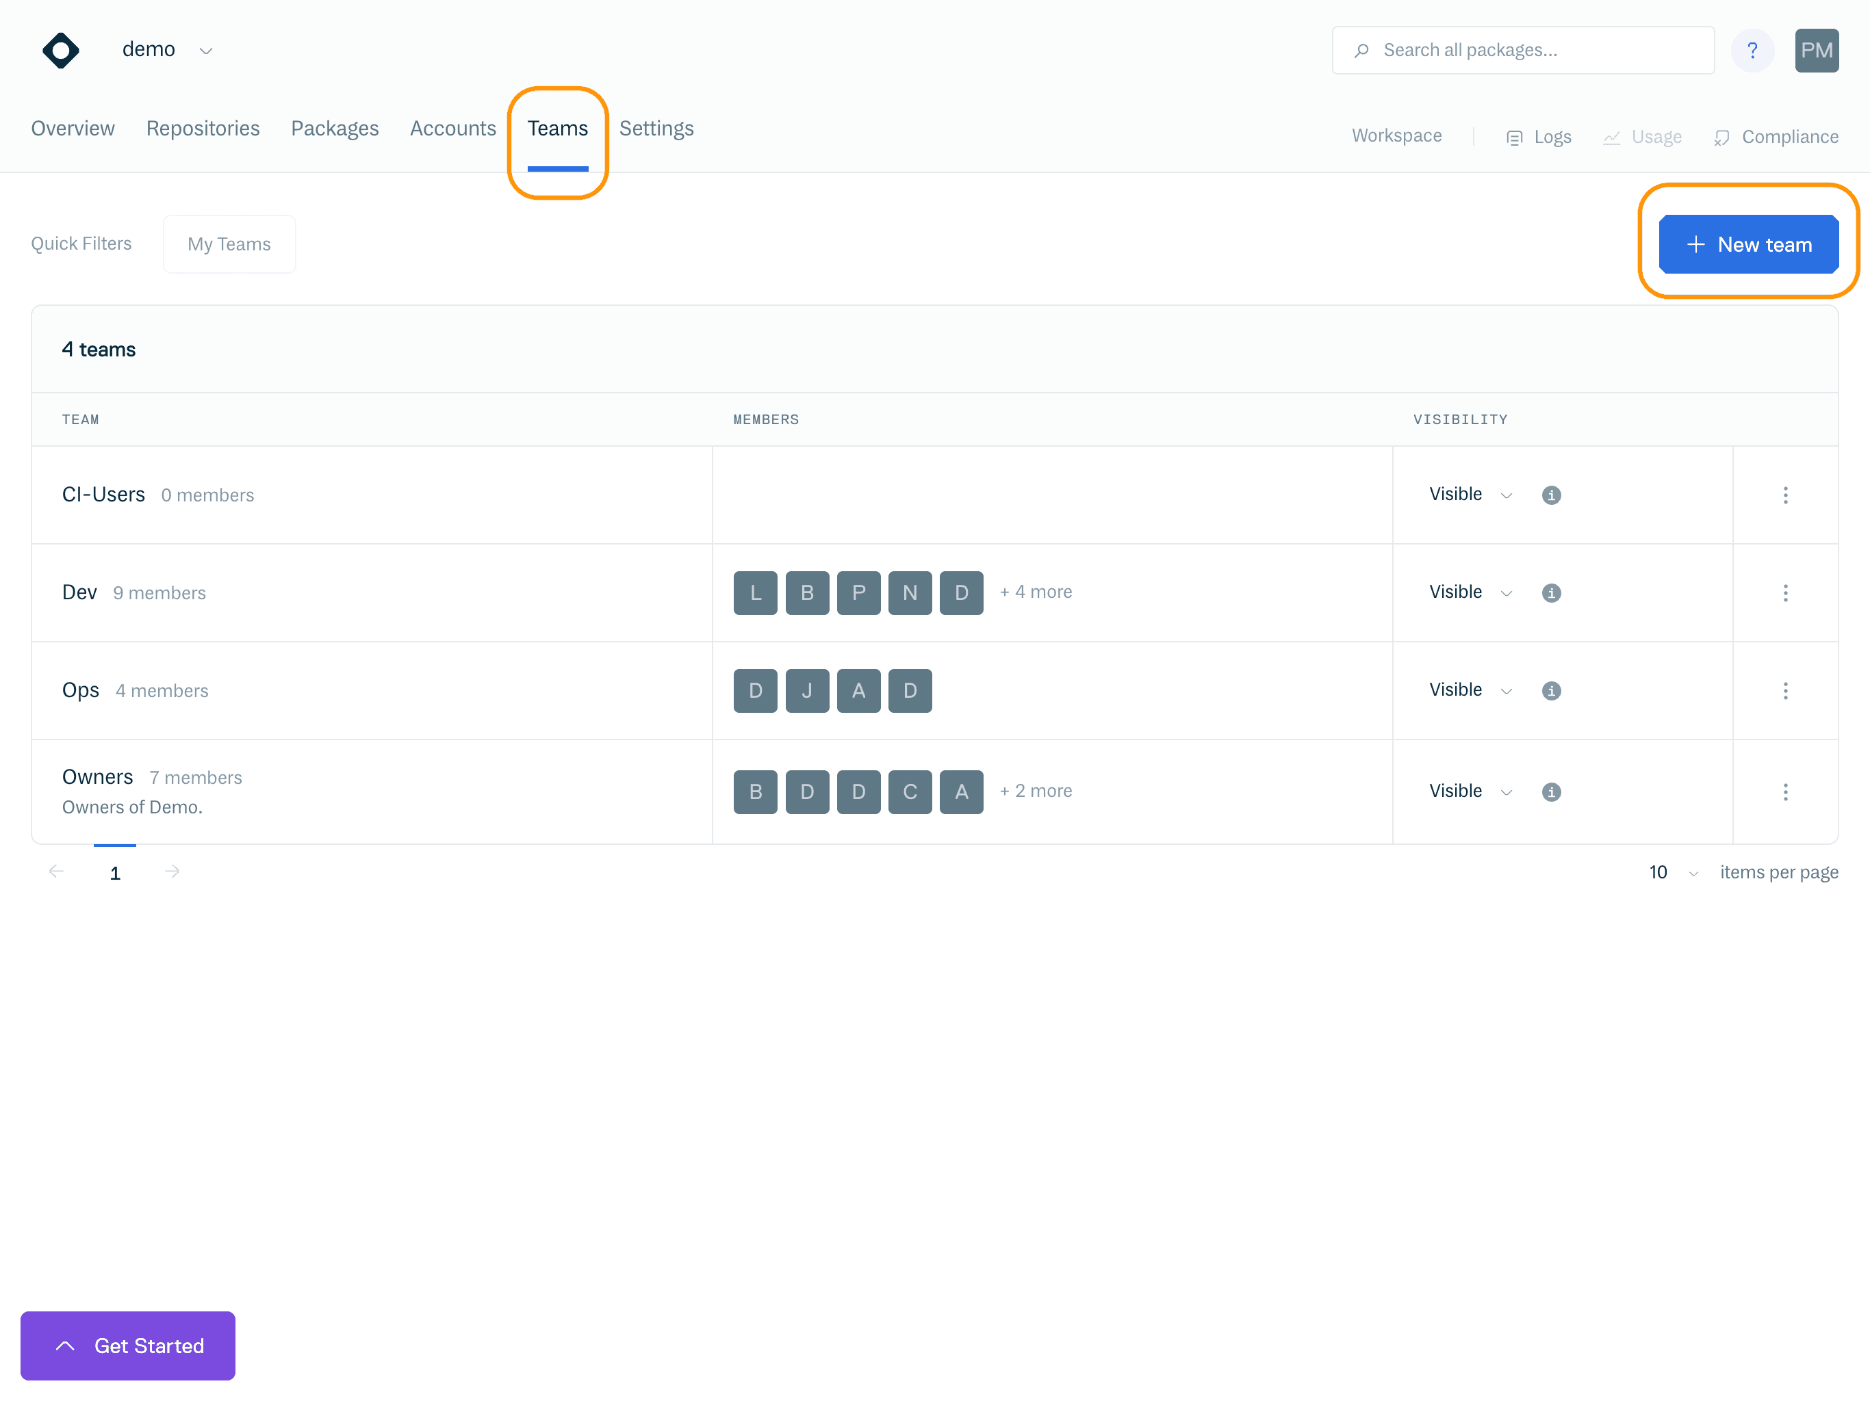This screenshot has height=1401, width=1870.
Task: Click the New team button
Action: point(1747,244)
